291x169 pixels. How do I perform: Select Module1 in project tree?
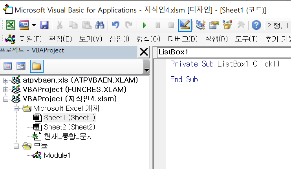[57, 155]
